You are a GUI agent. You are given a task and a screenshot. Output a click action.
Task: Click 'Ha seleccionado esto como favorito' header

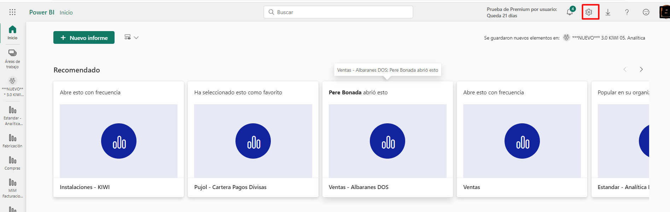tap(238, 93)
